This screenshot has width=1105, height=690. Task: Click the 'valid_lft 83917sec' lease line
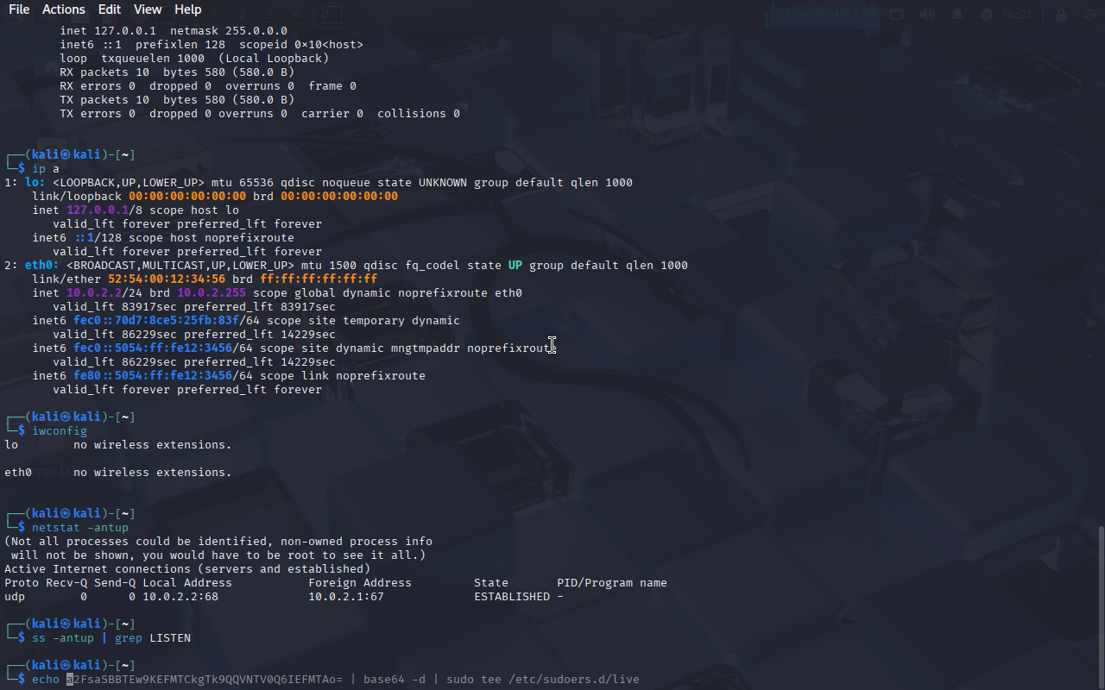tap(194, 306)
